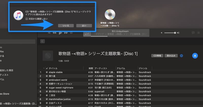This screenshot has width=203, height=107.
Task: Click the はい button in the import dialog
Action: click(x=84, y=25)
